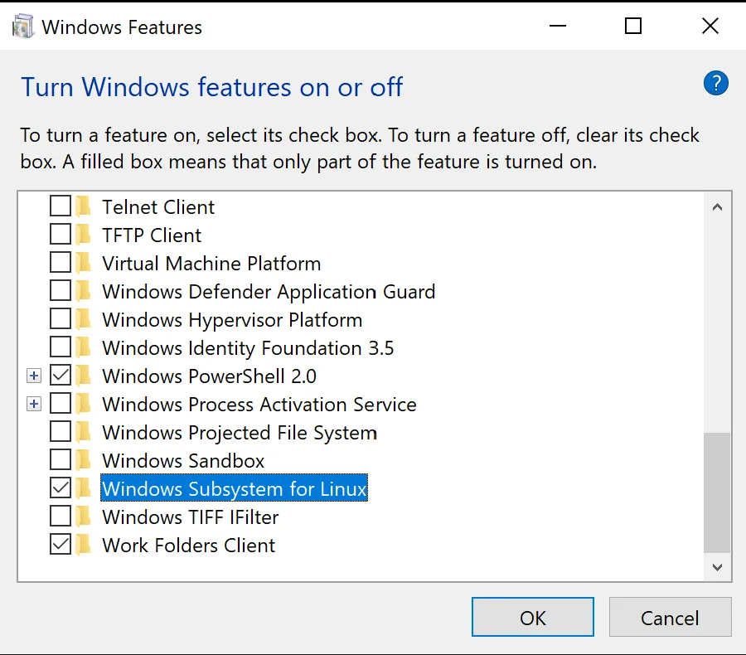Click the Windows Subsystem for Linux folder icon

(x=83, y=488)
